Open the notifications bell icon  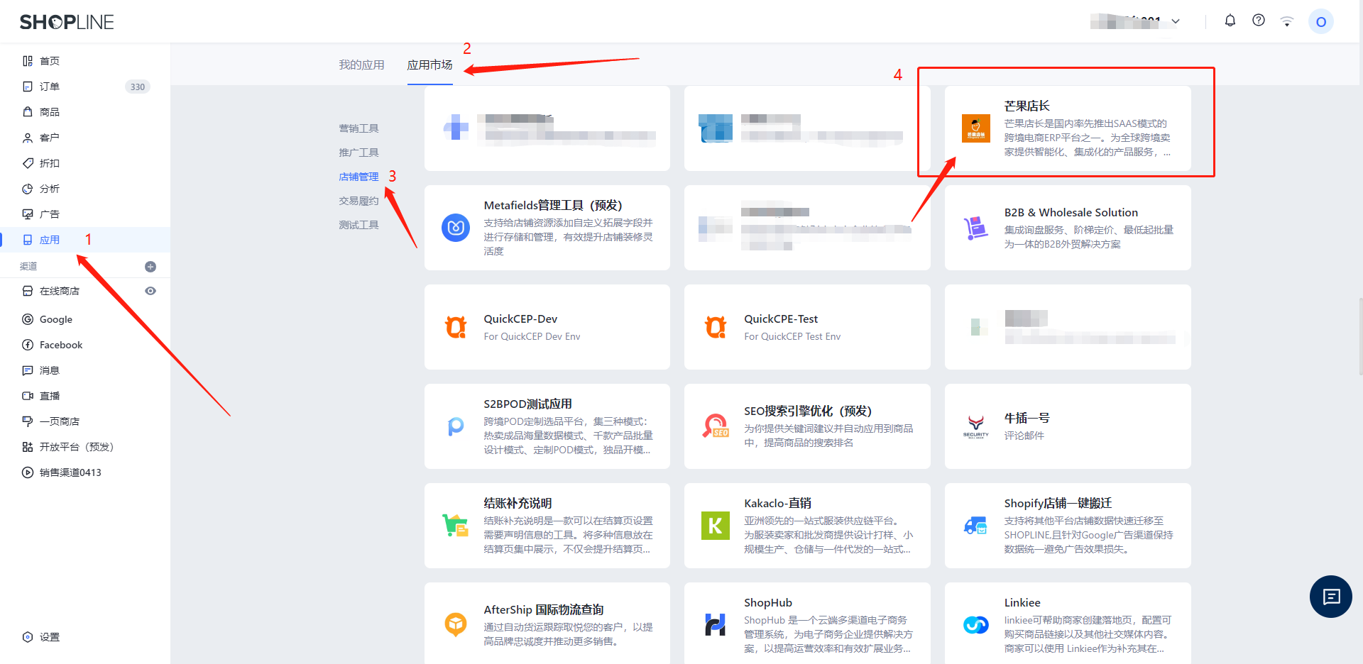click(x=1230, y=21)
